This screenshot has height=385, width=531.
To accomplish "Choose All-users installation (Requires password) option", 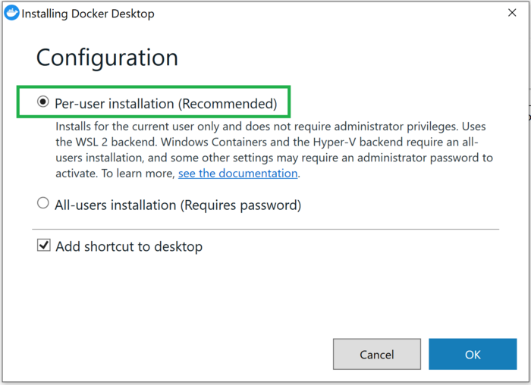I will pyautogui.click(x=43, y=203).
